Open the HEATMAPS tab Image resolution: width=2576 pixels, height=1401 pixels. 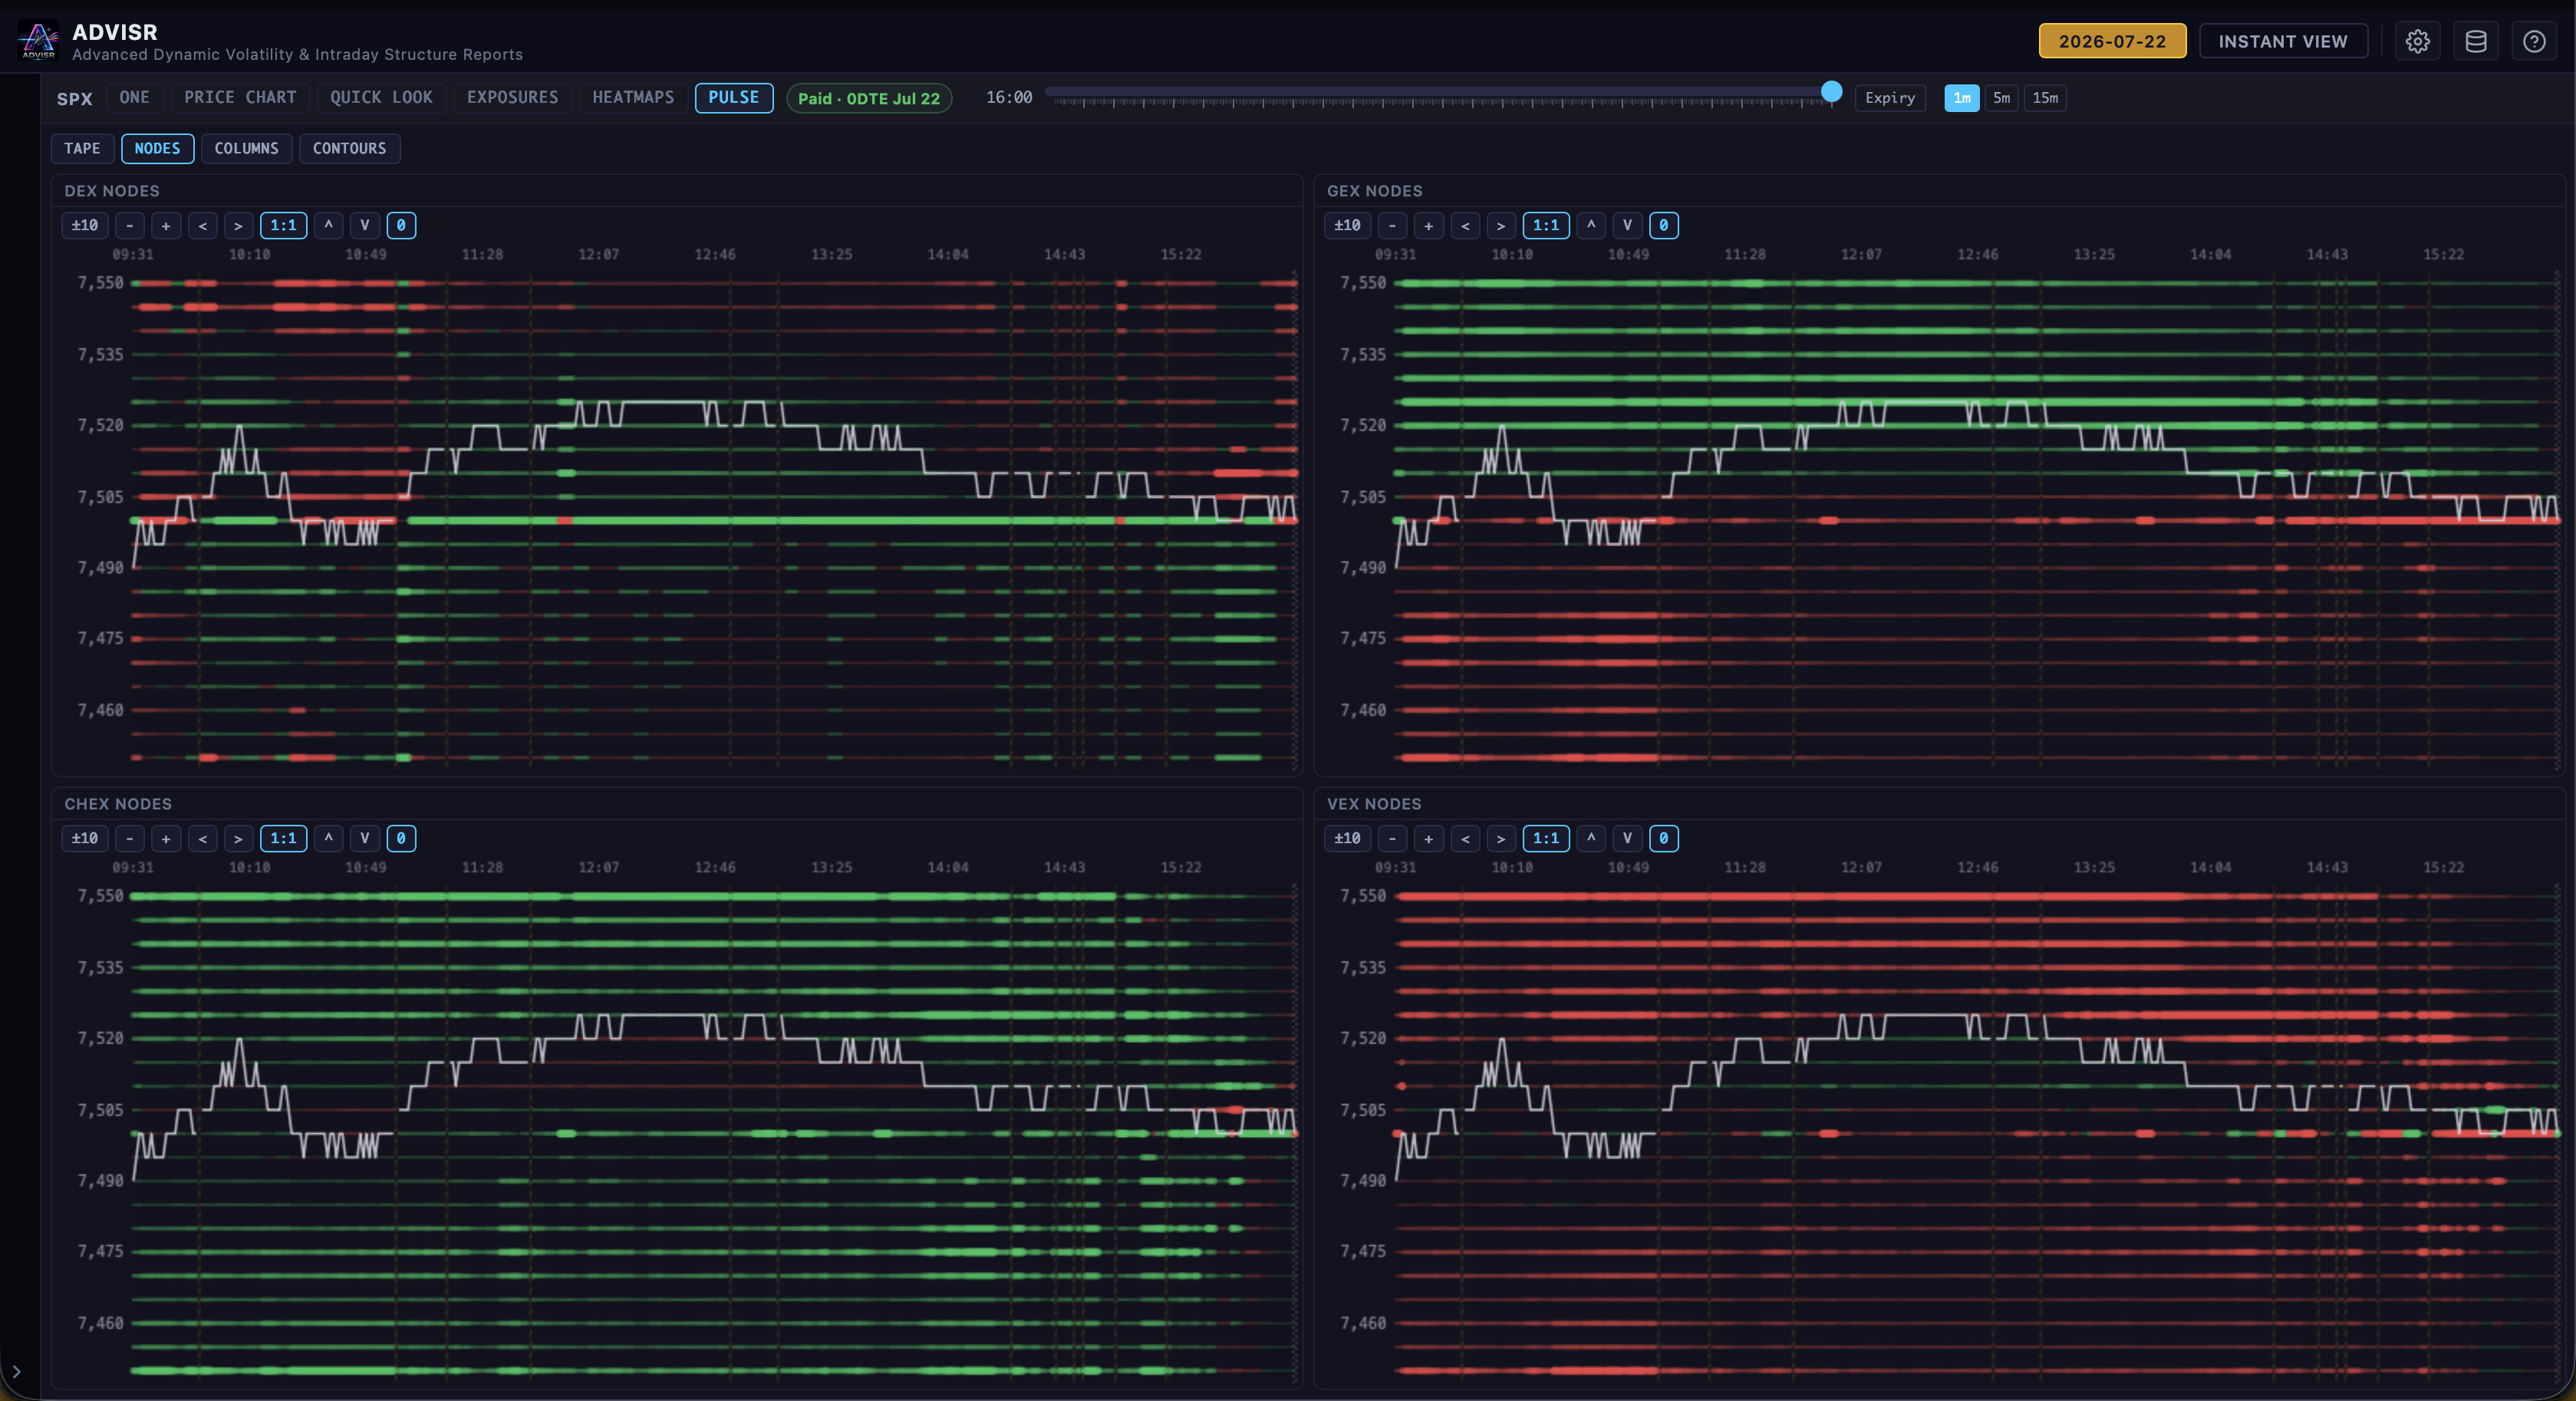click(x=633, y=98)
